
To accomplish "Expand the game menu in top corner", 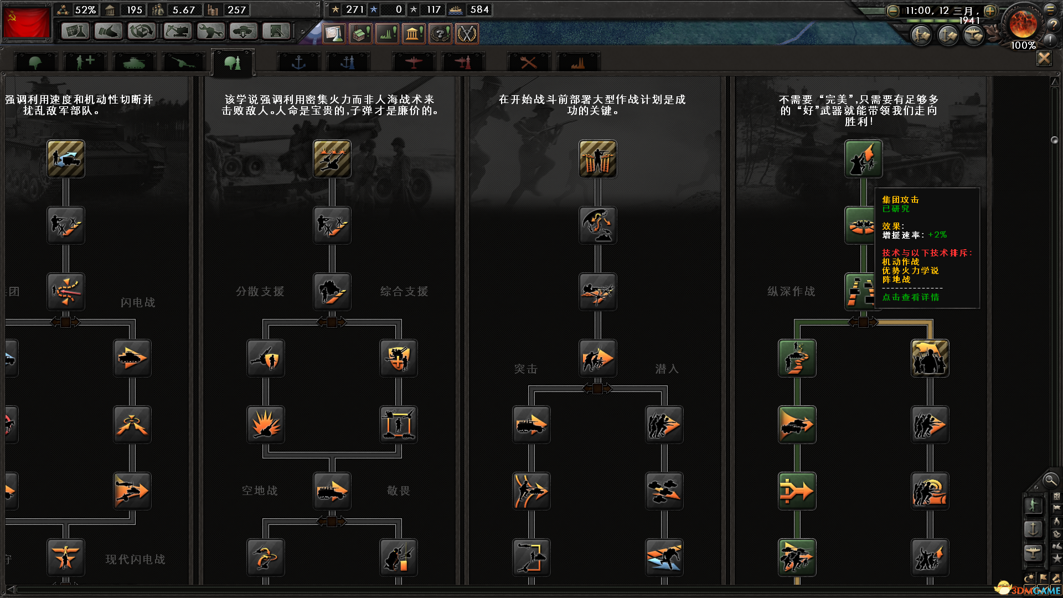I will [x=1050, y=9].
